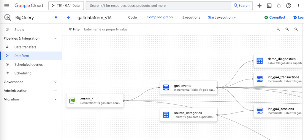
Task: Select the events_* declaration node
Action: [95, 101]
